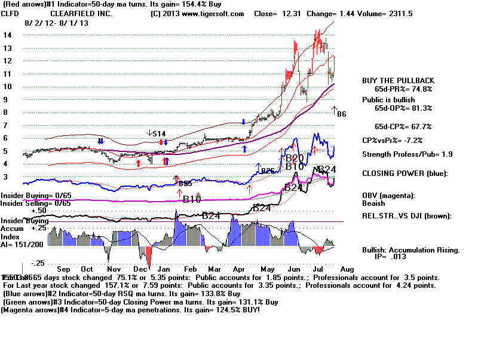Select the Volume= 2311.5 value

[385, 14]
